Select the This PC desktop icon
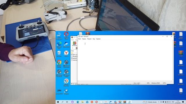186x104 pixels. pos(59,36)
